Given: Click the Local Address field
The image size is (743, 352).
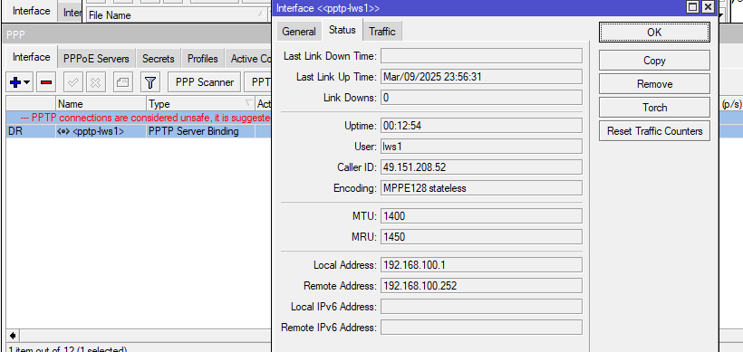Looking at the screenshot, I should [x=481, y=265].
